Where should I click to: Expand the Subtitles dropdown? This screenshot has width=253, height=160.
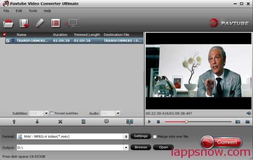tap(46, 113)
